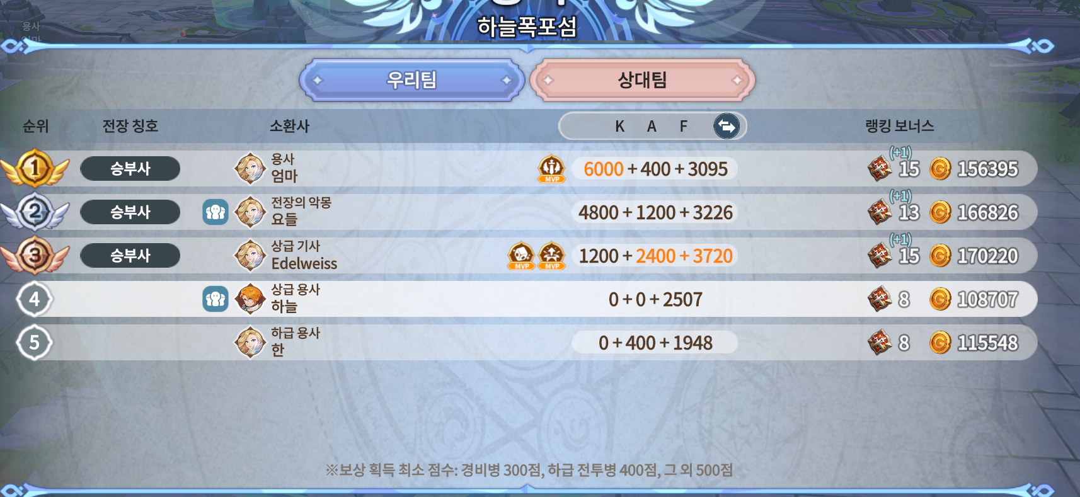Select Edelweiss character avatar

(250, 256)
